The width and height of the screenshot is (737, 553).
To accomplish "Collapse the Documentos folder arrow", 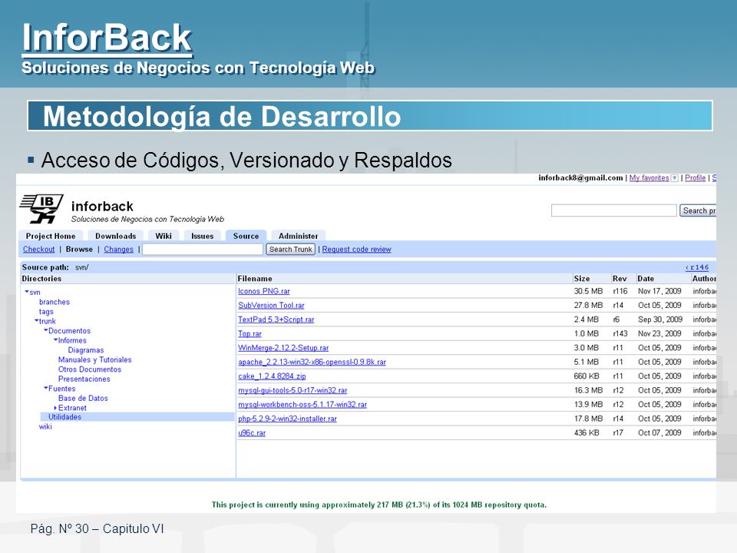I will [46, 330].
